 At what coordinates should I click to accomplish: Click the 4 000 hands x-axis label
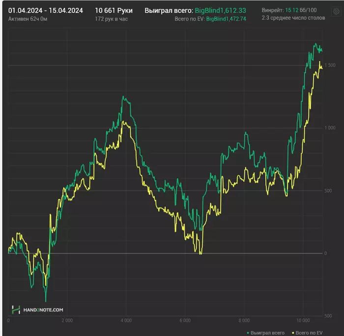tap(126, 320)
